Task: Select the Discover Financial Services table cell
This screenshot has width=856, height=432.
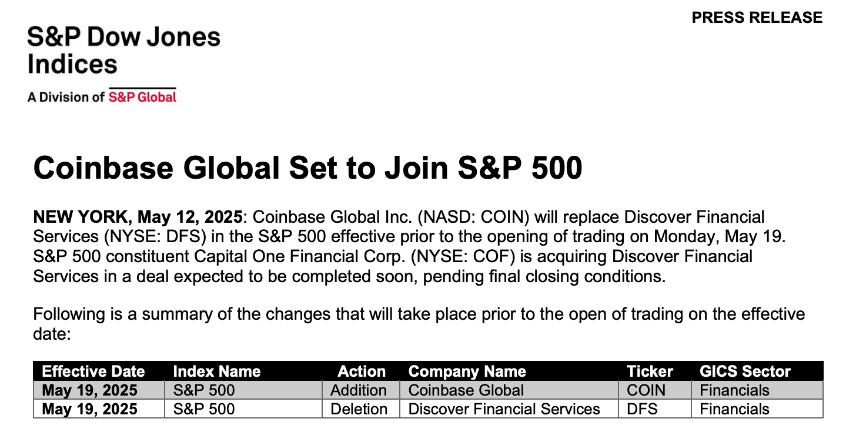Action: [504, 409]
